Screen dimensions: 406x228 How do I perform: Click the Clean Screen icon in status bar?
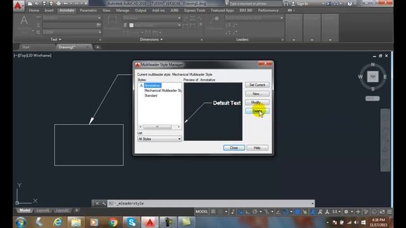[382, 212]
